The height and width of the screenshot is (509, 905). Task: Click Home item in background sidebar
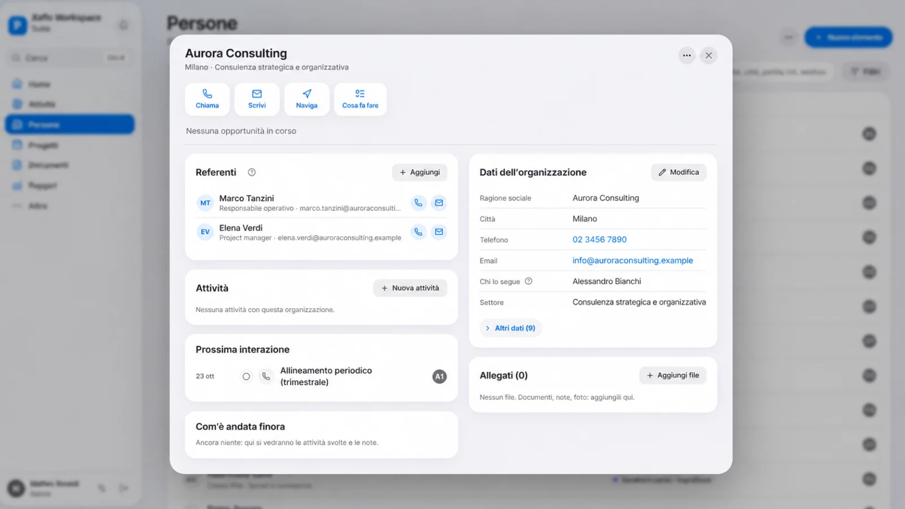[x=70, y=84]
